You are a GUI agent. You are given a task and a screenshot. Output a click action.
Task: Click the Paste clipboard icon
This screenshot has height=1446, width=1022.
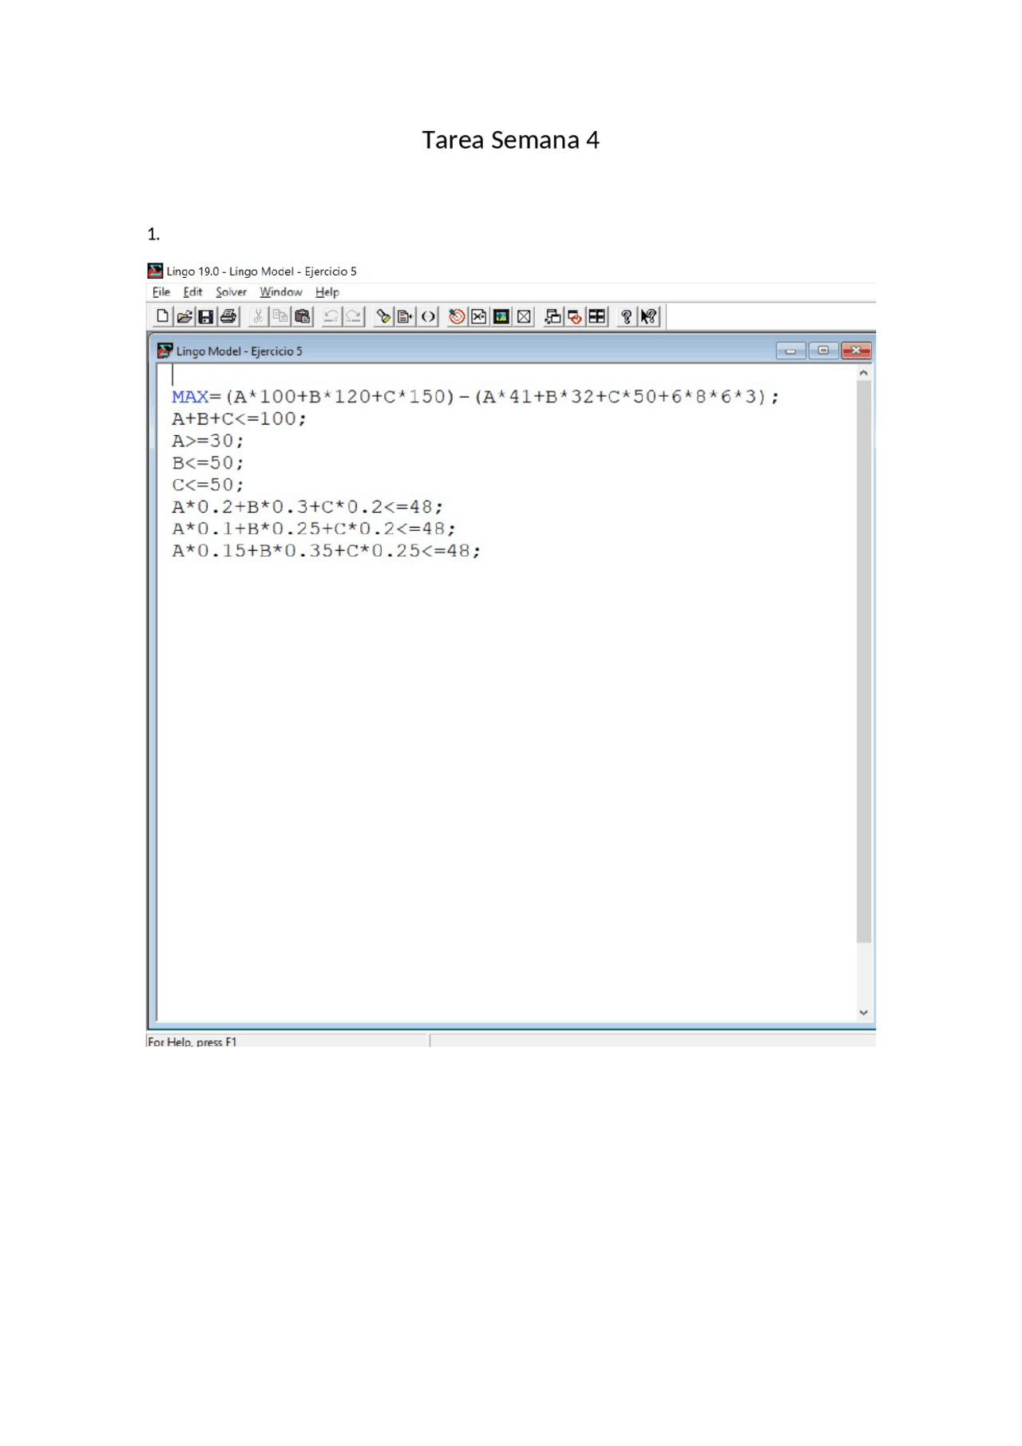pos(303,316)
